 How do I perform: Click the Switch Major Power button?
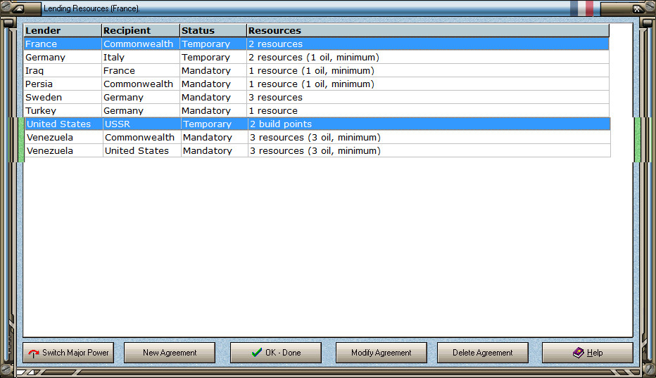click(68, 353)
